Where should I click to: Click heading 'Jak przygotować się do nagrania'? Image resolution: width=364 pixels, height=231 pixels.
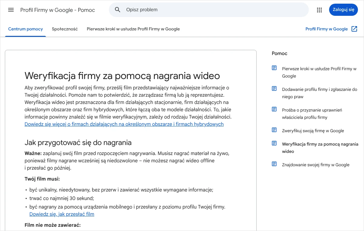pos(78,143)
